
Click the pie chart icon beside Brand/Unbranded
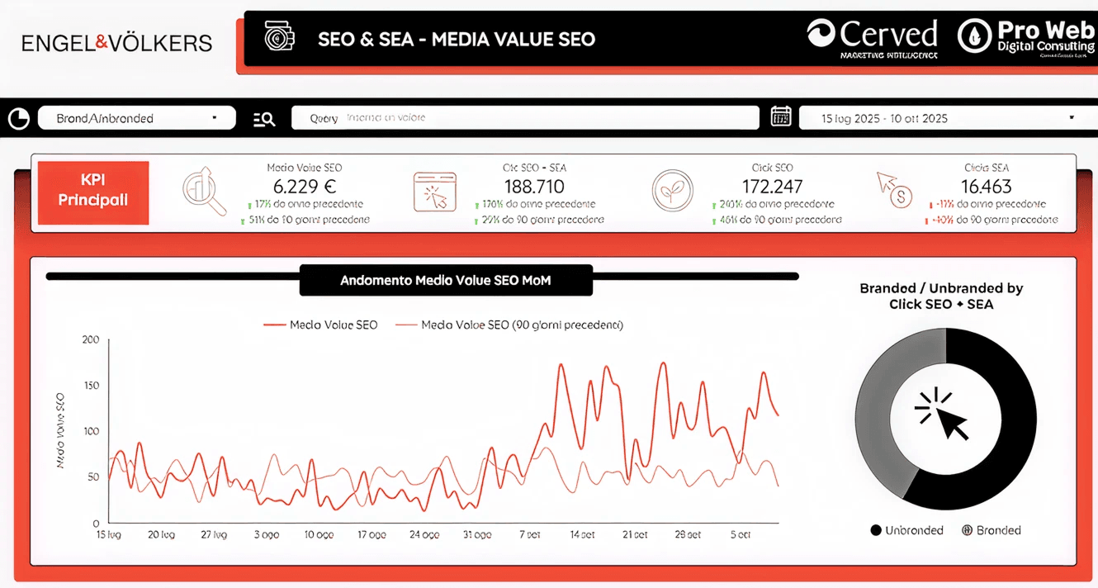(18, 118)
